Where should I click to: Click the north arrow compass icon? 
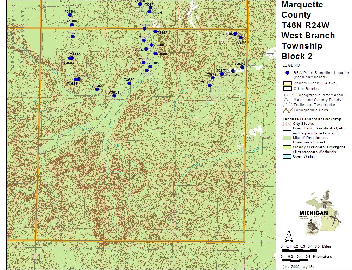pos(289,235)
